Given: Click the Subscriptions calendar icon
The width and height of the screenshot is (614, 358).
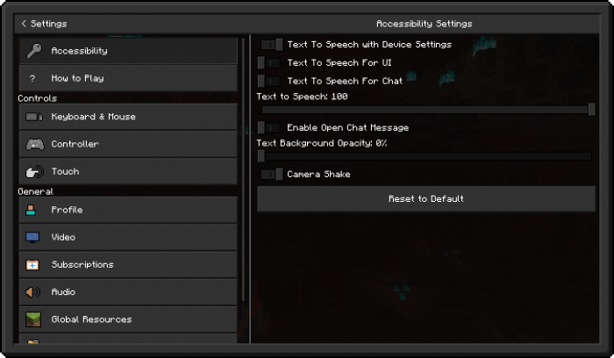Looking at the screenshot, I should pos(32,265).
